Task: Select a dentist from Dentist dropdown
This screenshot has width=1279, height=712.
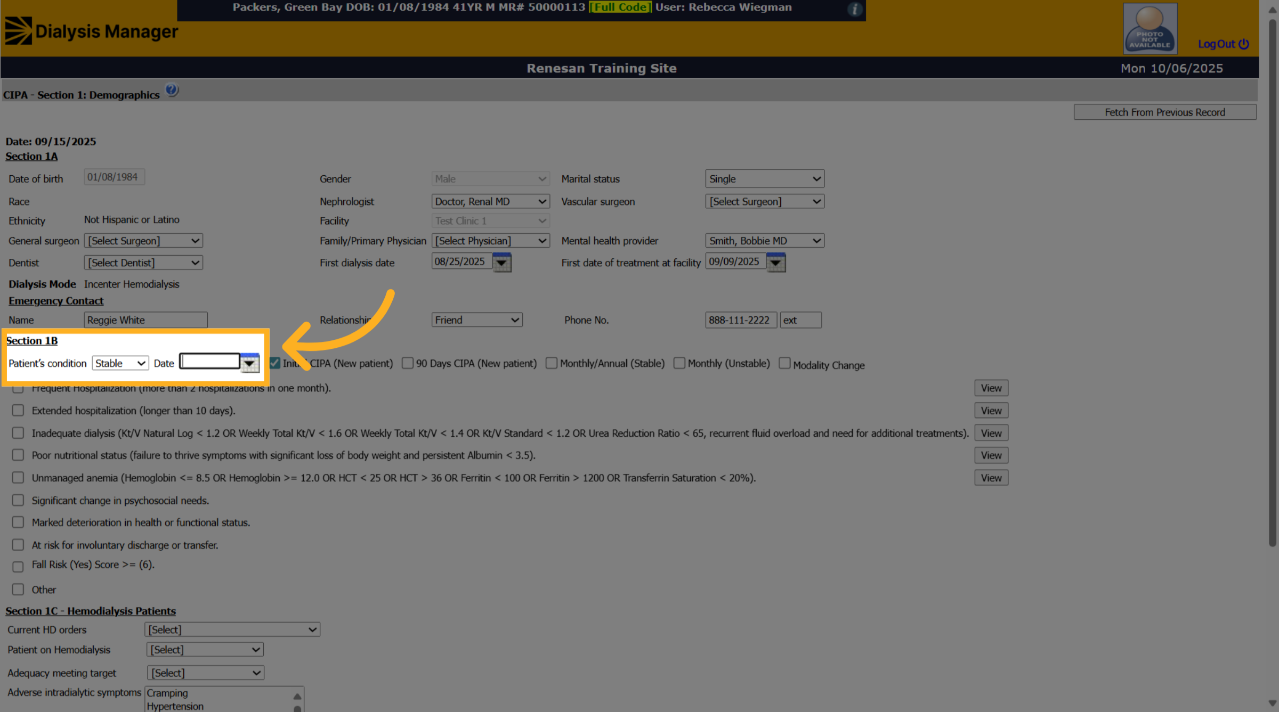Action: (143, 263)
